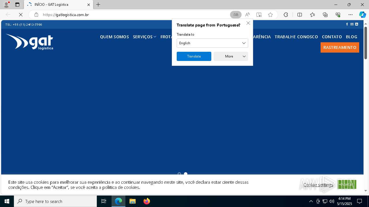This screenshot has width=369, height=207.
Task: Stop loading the page
Action: (21, 15)
